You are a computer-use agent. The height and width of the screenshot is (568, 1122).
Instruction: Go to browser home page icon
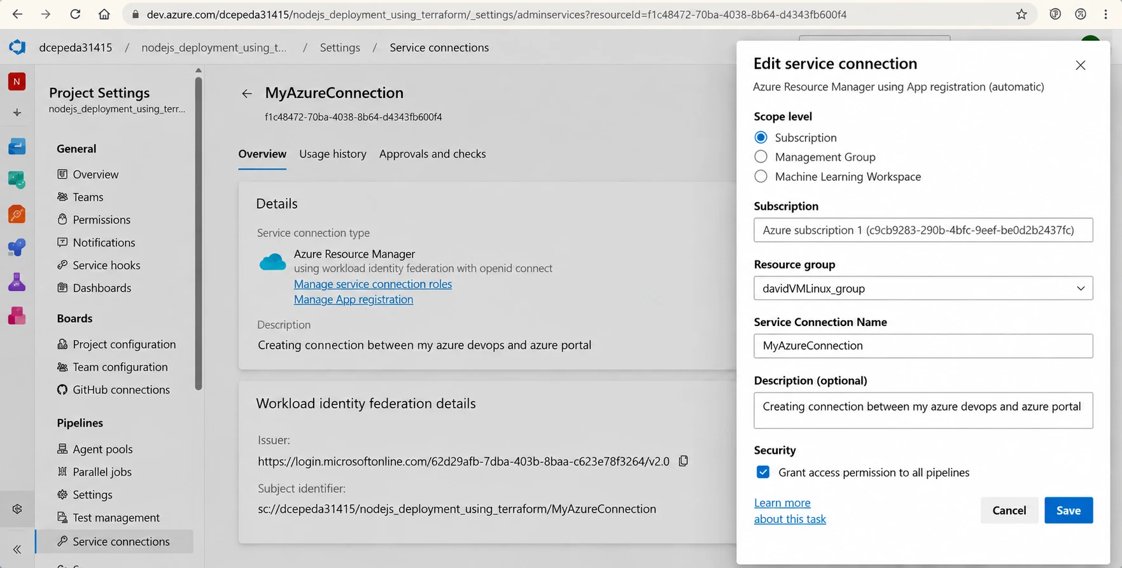[104, 14]
